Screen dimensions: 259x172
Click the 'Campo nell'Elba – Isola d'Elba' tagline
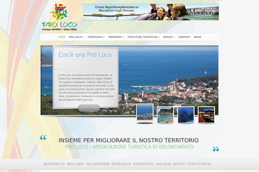click(60, 30)
